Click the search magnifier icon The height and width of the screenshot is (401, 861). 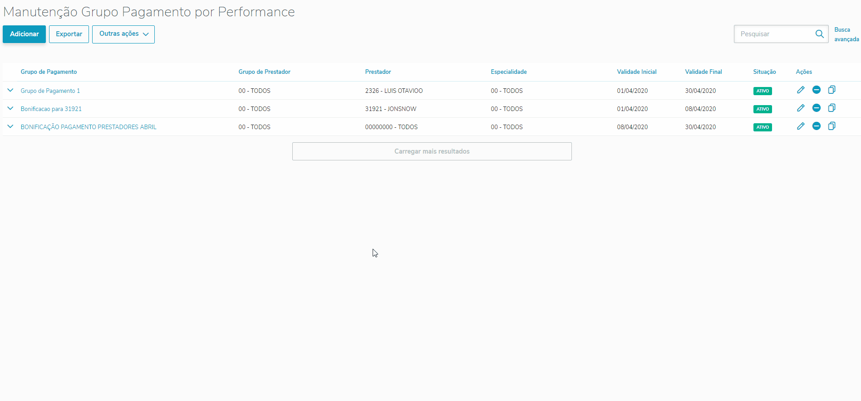pos(819,34)
